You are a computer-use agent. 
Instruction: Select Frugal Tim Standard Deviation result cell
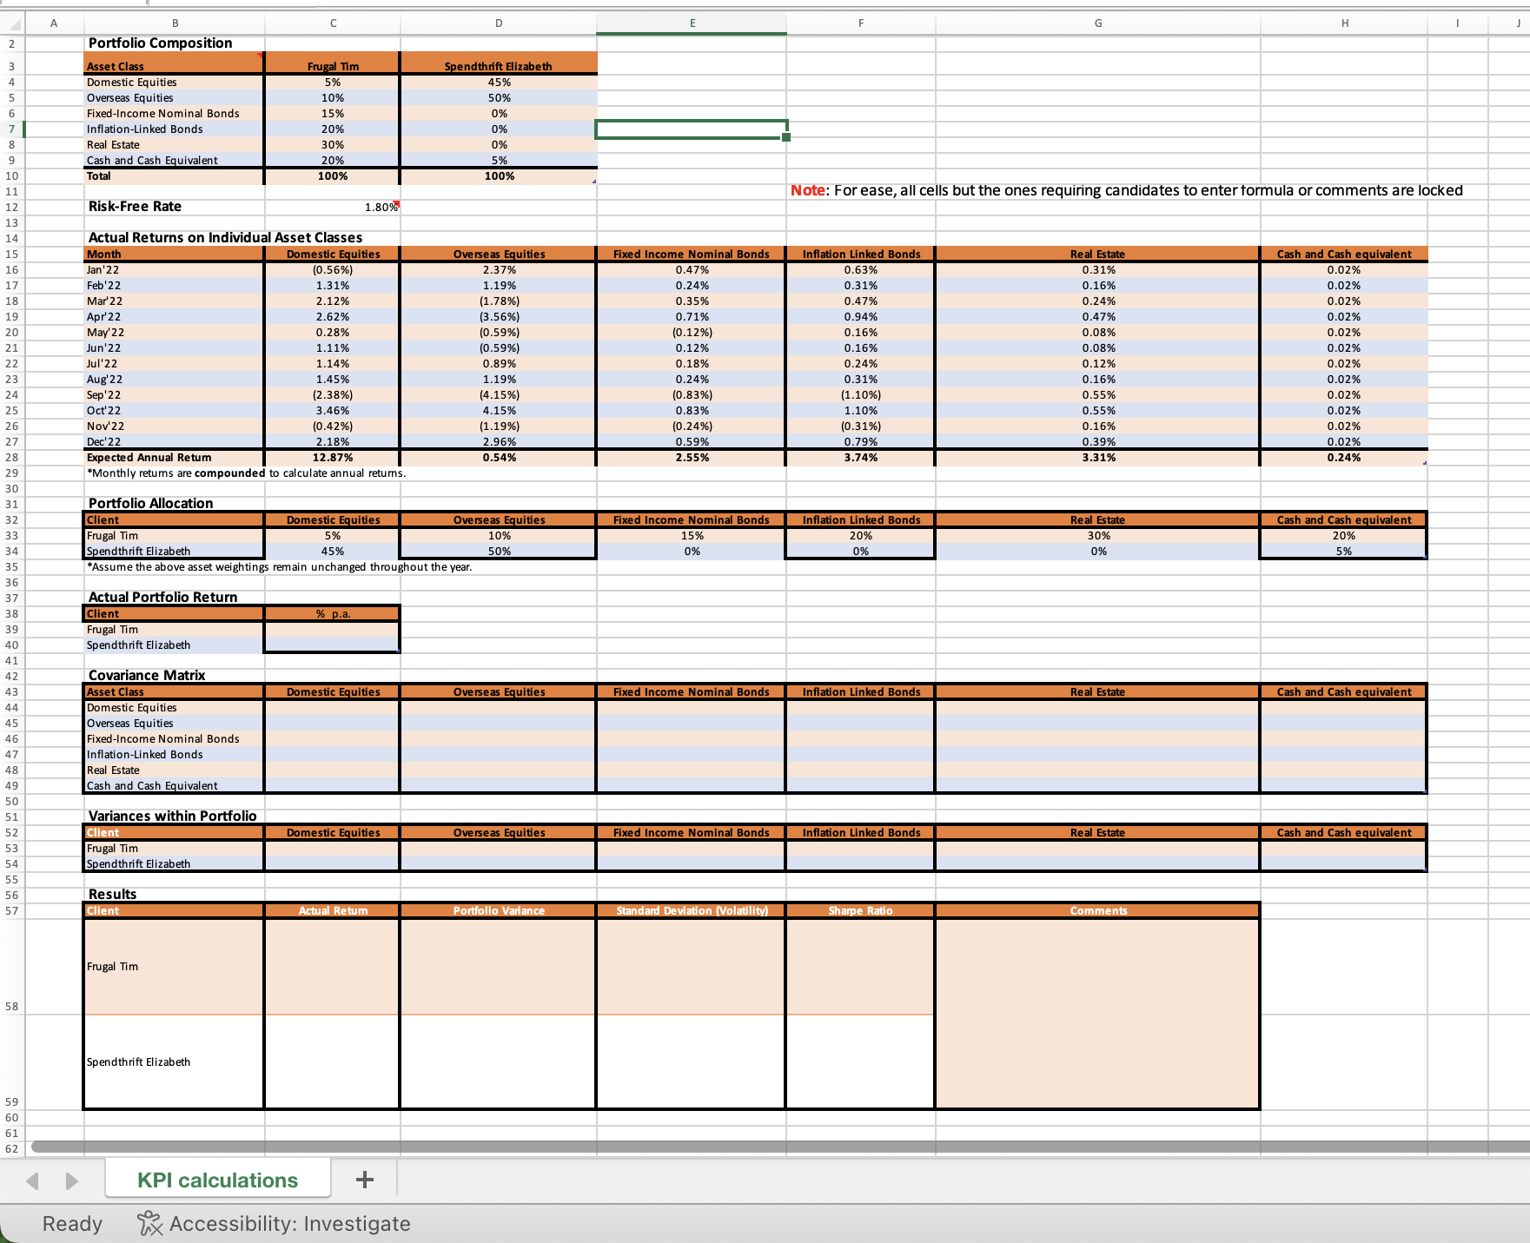click(x=692, y=966)
